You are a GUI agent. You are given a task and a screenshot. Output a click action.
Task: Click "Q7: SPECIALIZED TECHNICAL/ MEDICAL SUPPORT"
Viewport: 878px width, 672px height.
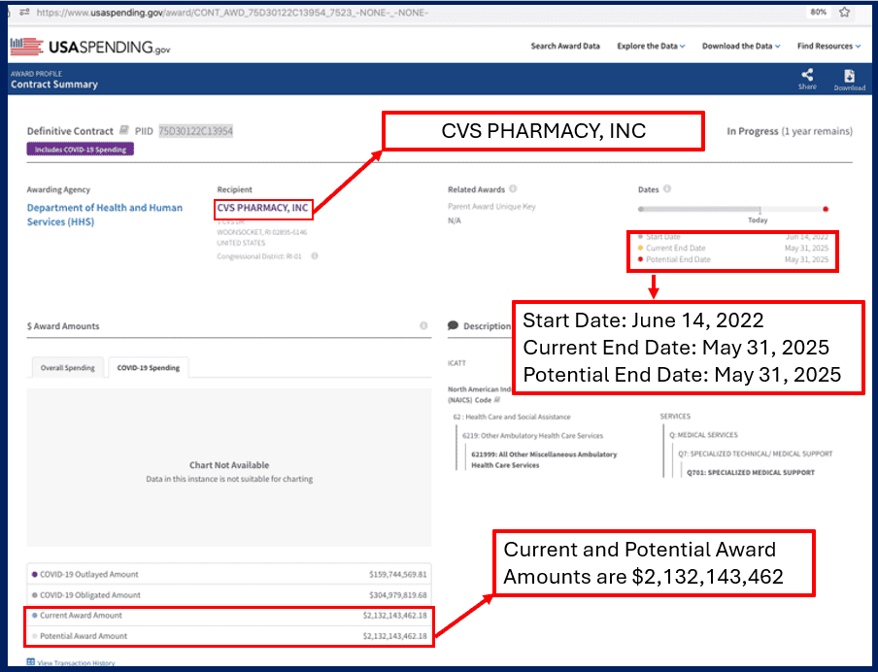tap(756, 454)
